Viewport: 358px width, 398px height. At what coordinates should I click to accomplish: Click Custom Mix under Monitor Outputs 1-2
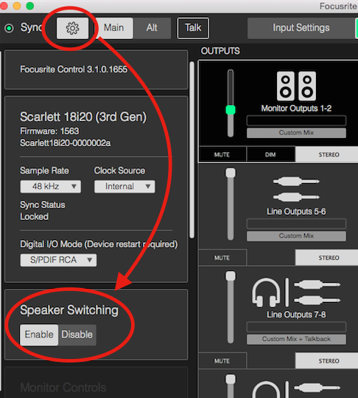click(x=296, y=133)
